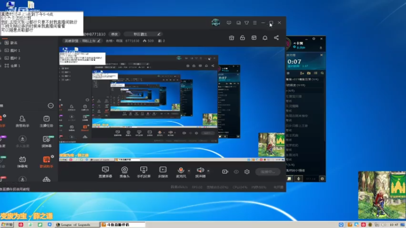The height and width of the screenshot is (228, 406).
Task: Open the 主播任务 tool
Action: [x=46, y=122]
